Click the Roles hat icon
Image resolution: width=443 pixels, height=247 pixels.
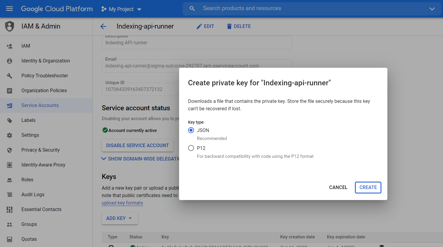pos(10,180)
